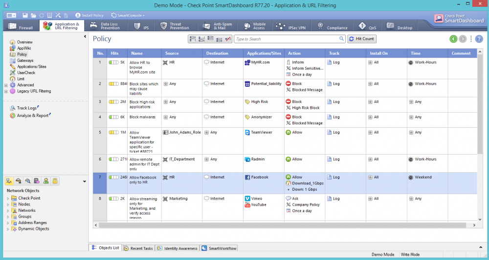Select the Users icon with green person
The width and height of the screenshot is (489, 260).
(46, 181)
